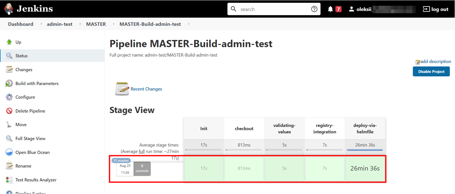
Task: Click the green Up arrow icon
Action: (x=9, y=42)
